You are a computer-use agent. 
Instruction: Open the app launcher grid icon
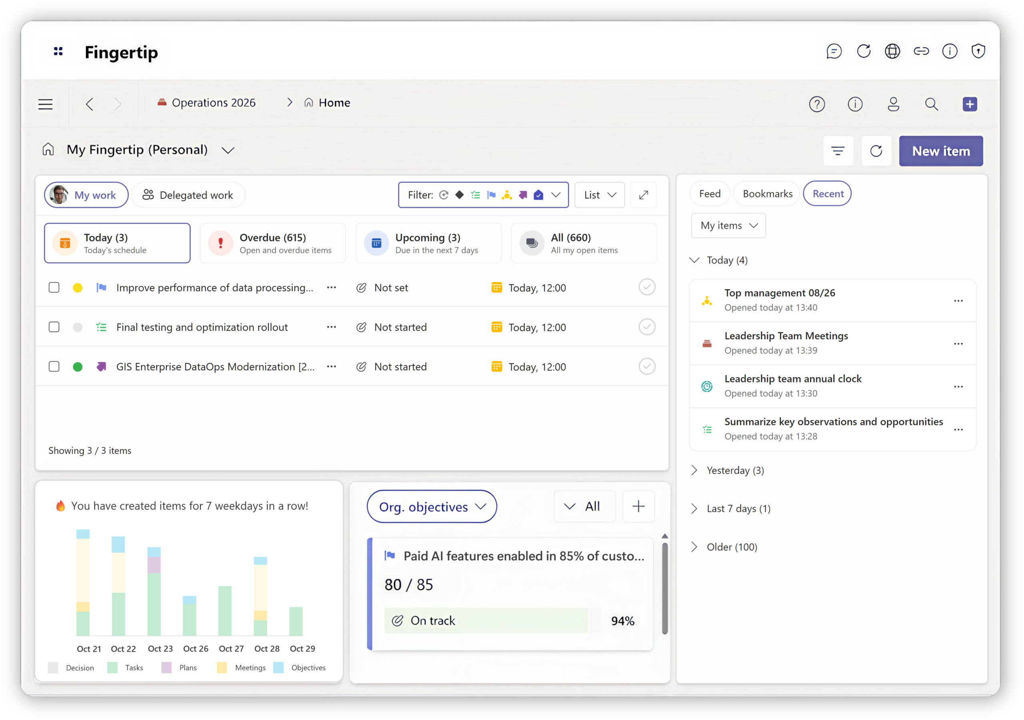58,51
